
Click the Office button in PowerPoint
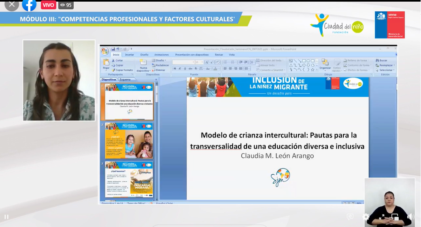(105, 50)
